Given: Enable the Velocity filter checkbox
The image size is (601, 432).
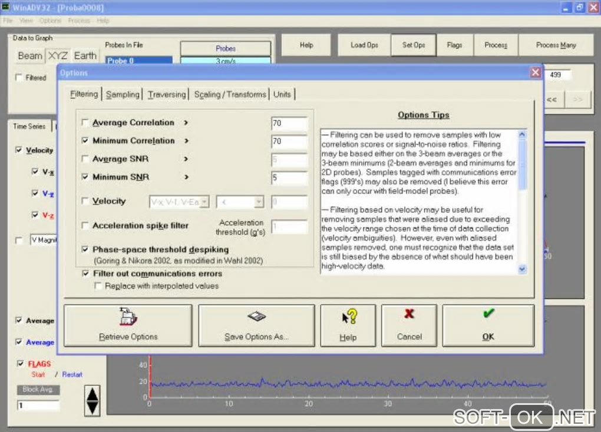Looking at the screenshot, I should (x=85, y=201).
